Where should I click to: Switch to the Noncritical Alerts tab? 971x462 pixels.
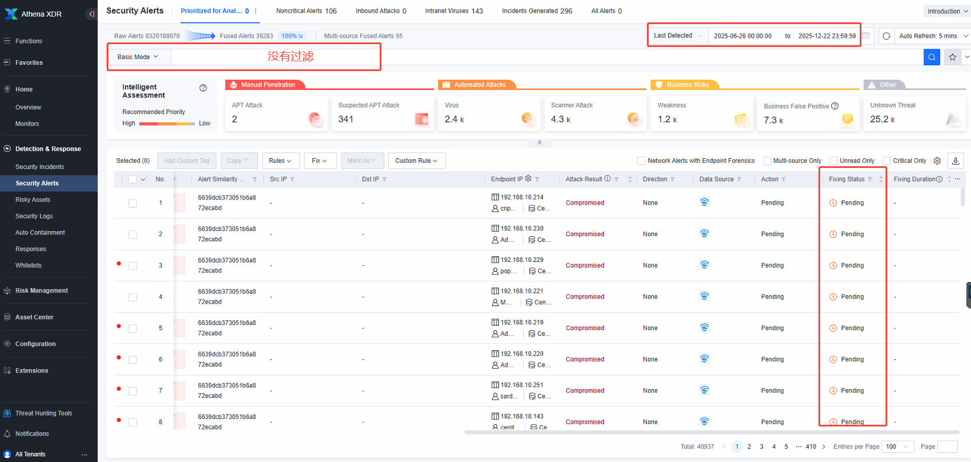pyautogui.click(x=306, y=11)
